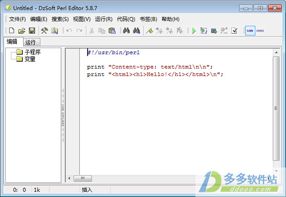Copy selection with the toolbar copy icon
The height and width of the screenshot is (197, 286).
tap(102, 30)
